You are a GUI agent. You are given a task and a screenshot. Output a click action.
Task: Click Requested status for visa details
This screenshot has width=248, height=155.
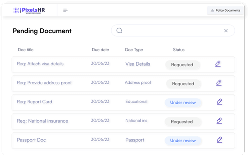click(182, 65)
